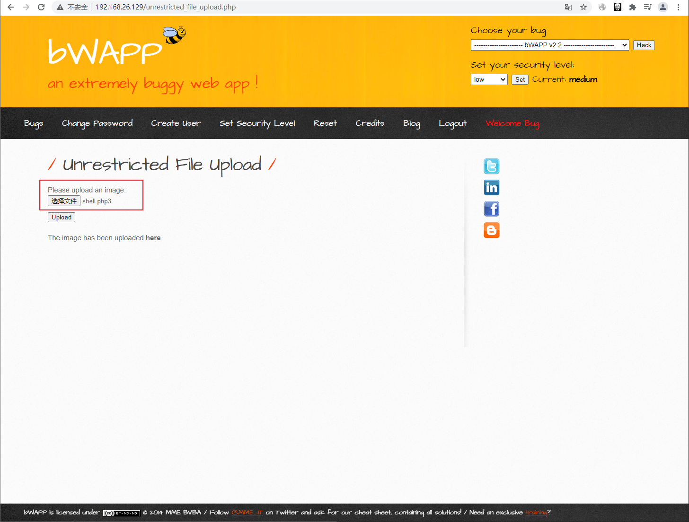
Task: Open the Blogger icon link
Action: click(x=492, y=230)
